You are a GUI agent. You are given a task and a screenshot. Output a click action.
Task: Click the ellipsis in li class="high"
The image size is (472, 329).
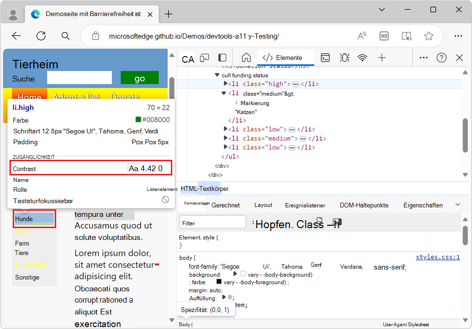295,84
